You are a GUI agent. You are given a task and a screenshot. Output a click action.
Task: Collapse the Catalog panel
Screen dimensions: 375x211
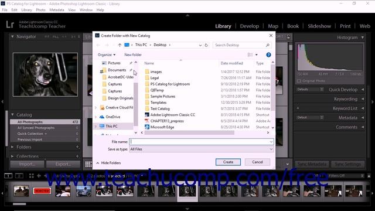coord(12,115)
